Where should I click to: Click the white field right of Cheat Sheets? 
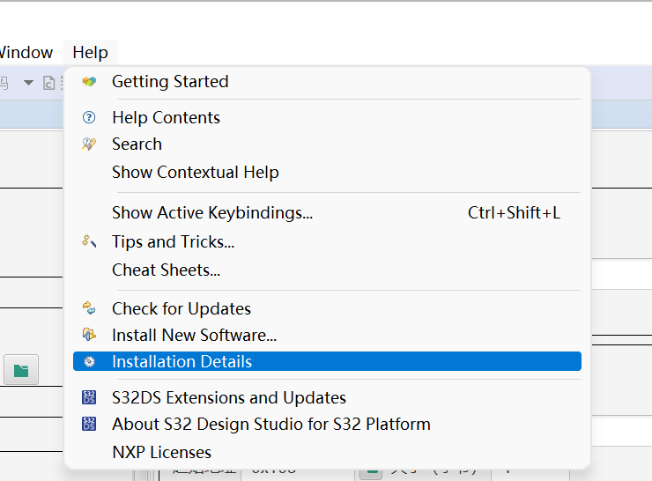click(x=620, y=274)
